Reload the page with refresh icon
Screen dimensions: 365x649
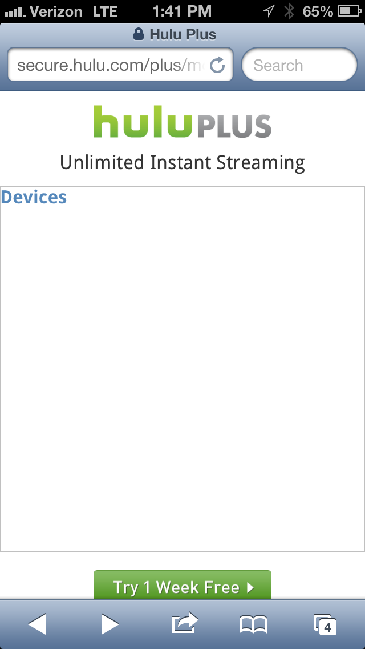(x=217, y=66)
